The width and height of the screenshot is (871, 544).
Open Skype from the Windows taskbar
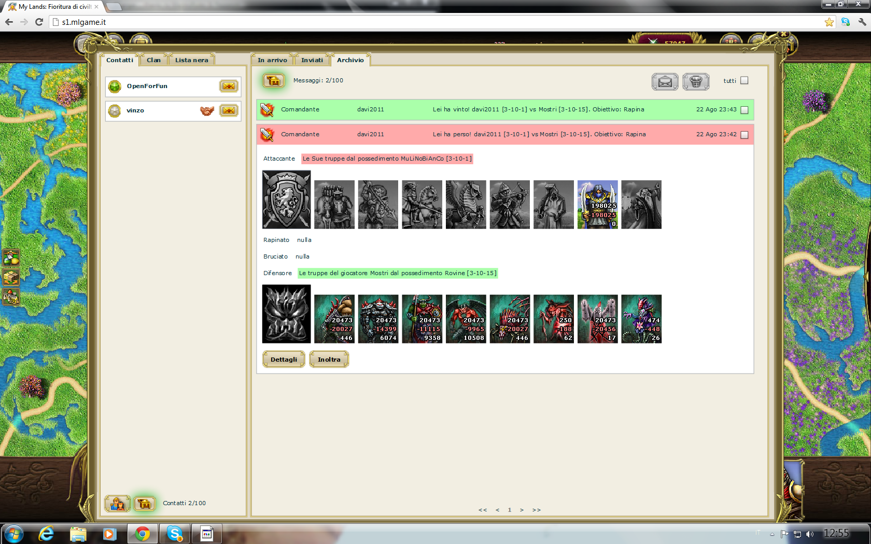[x=175, y=533]
